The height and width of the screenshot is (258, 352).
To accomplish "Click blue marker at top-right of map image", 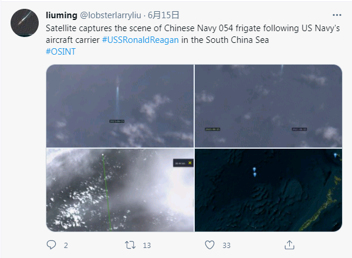I will (335, 155).
